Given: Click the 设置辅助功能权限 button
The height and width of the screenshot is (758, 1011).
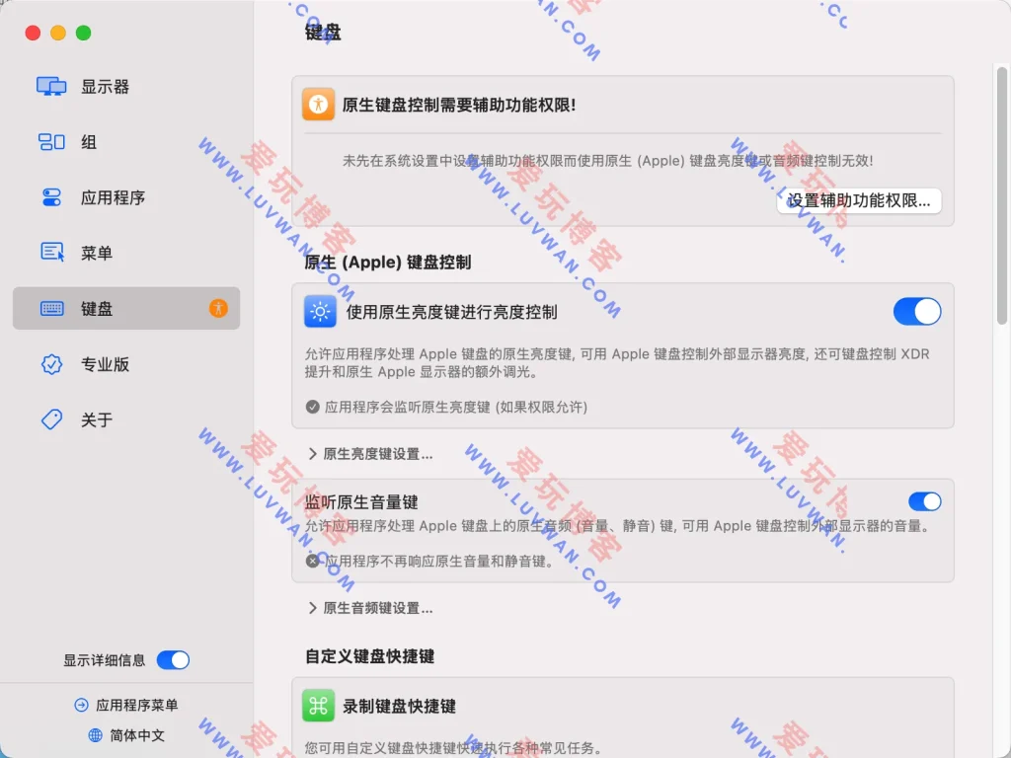Looking at the screenshot, I should coord(858,200).
